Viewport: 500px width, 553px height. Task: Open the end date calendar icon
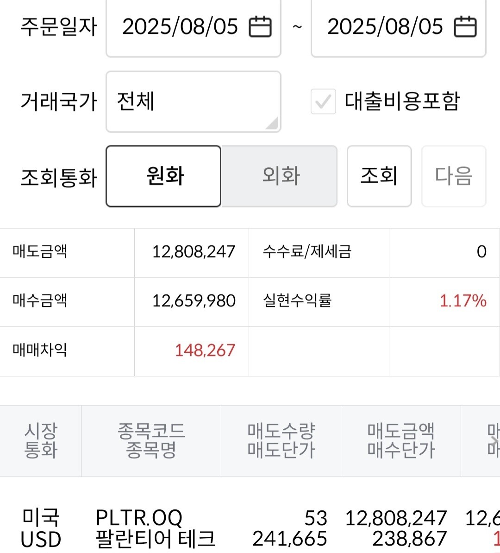(x=465, y=26)
